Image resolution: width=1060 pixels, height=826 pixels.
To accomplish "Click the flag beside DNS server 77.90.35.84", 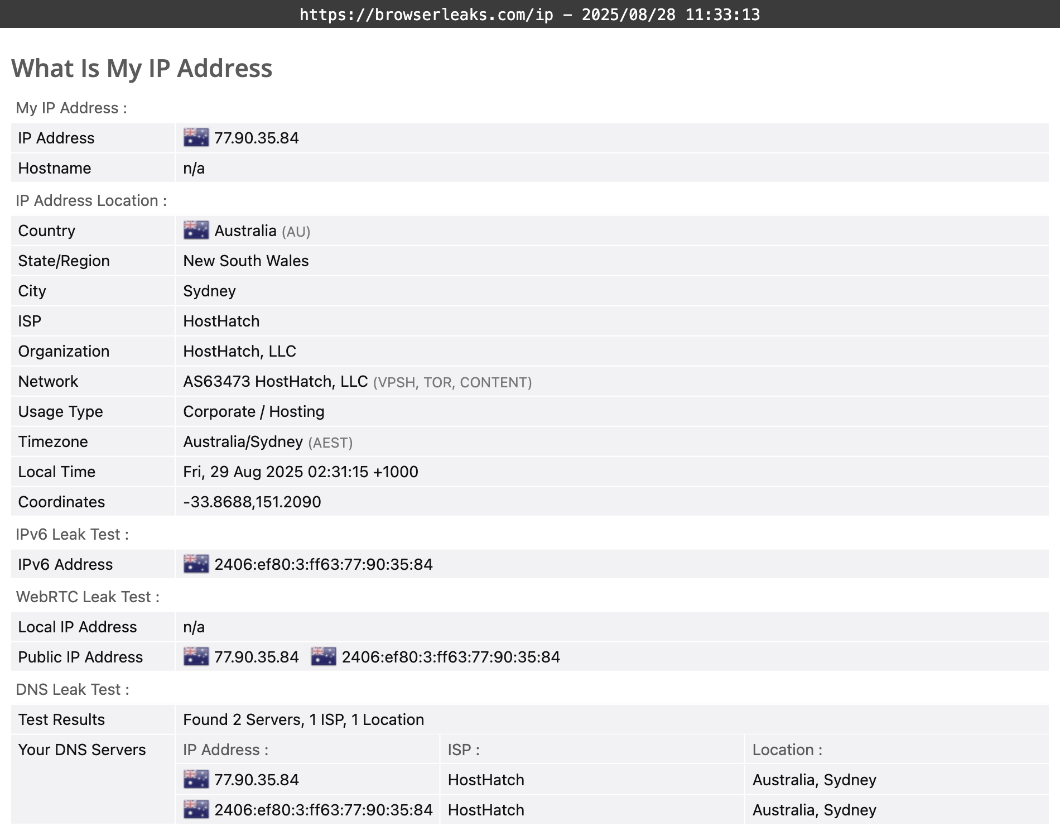I will (196, 779).
